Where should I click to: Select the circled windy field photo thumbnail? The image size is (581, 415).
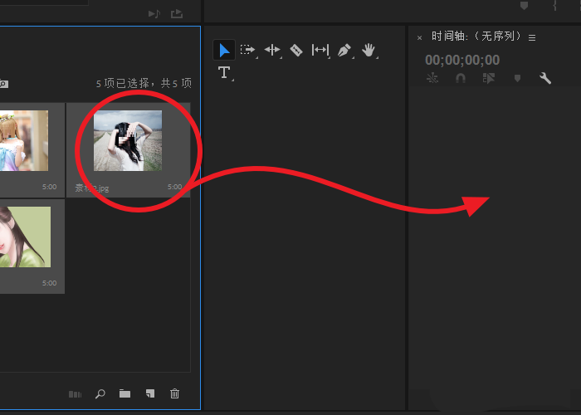[128, 141]
